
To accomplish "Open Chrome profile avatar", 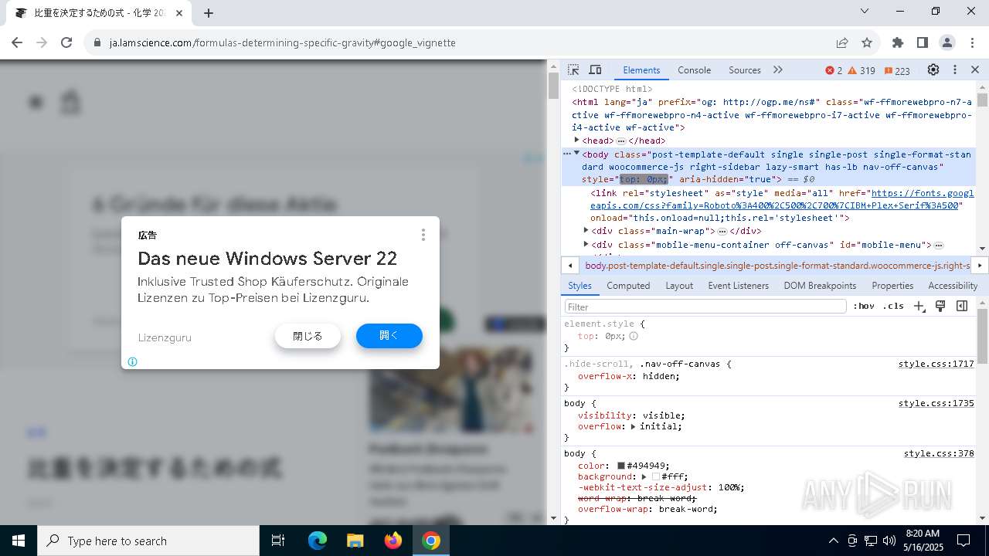I will coord(947,42).
